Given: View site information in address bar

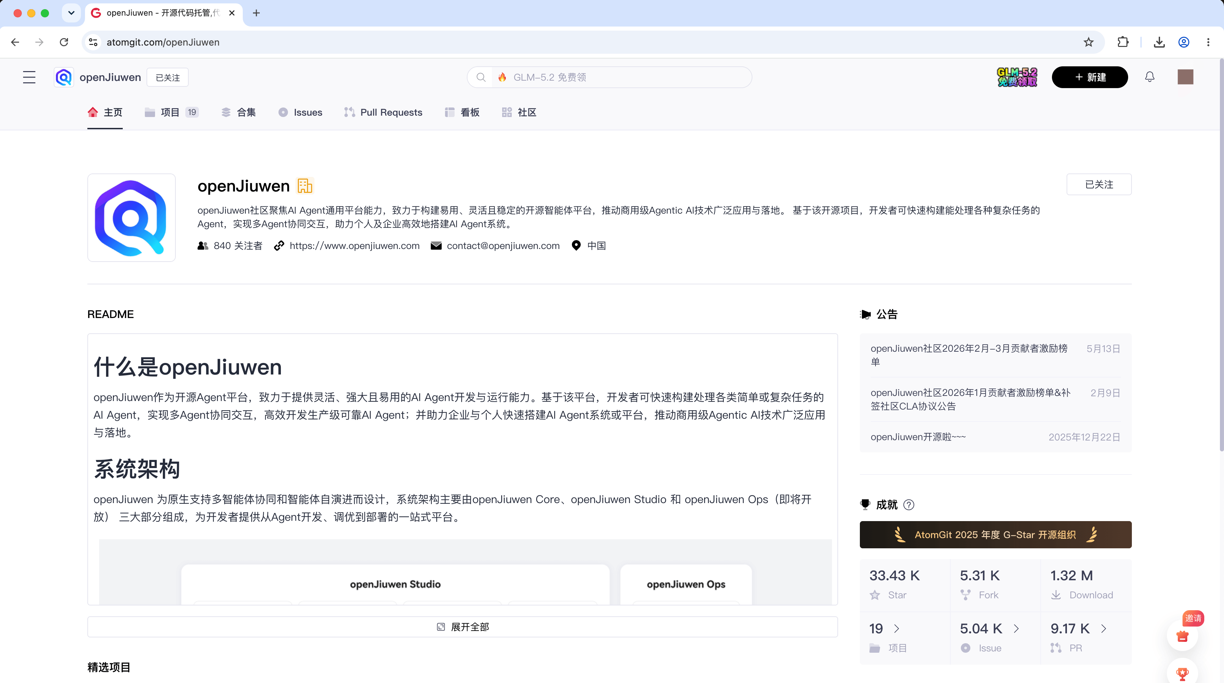Looking at the screenshot, I should coord(93,42).
